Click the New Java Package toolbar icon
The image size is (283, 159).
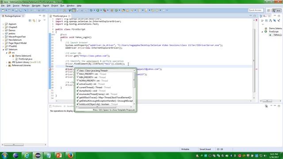pos(112,11)
